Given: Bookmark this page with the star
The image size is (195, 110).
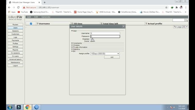Looking at the screenshot, I should (x=166, y=7).
